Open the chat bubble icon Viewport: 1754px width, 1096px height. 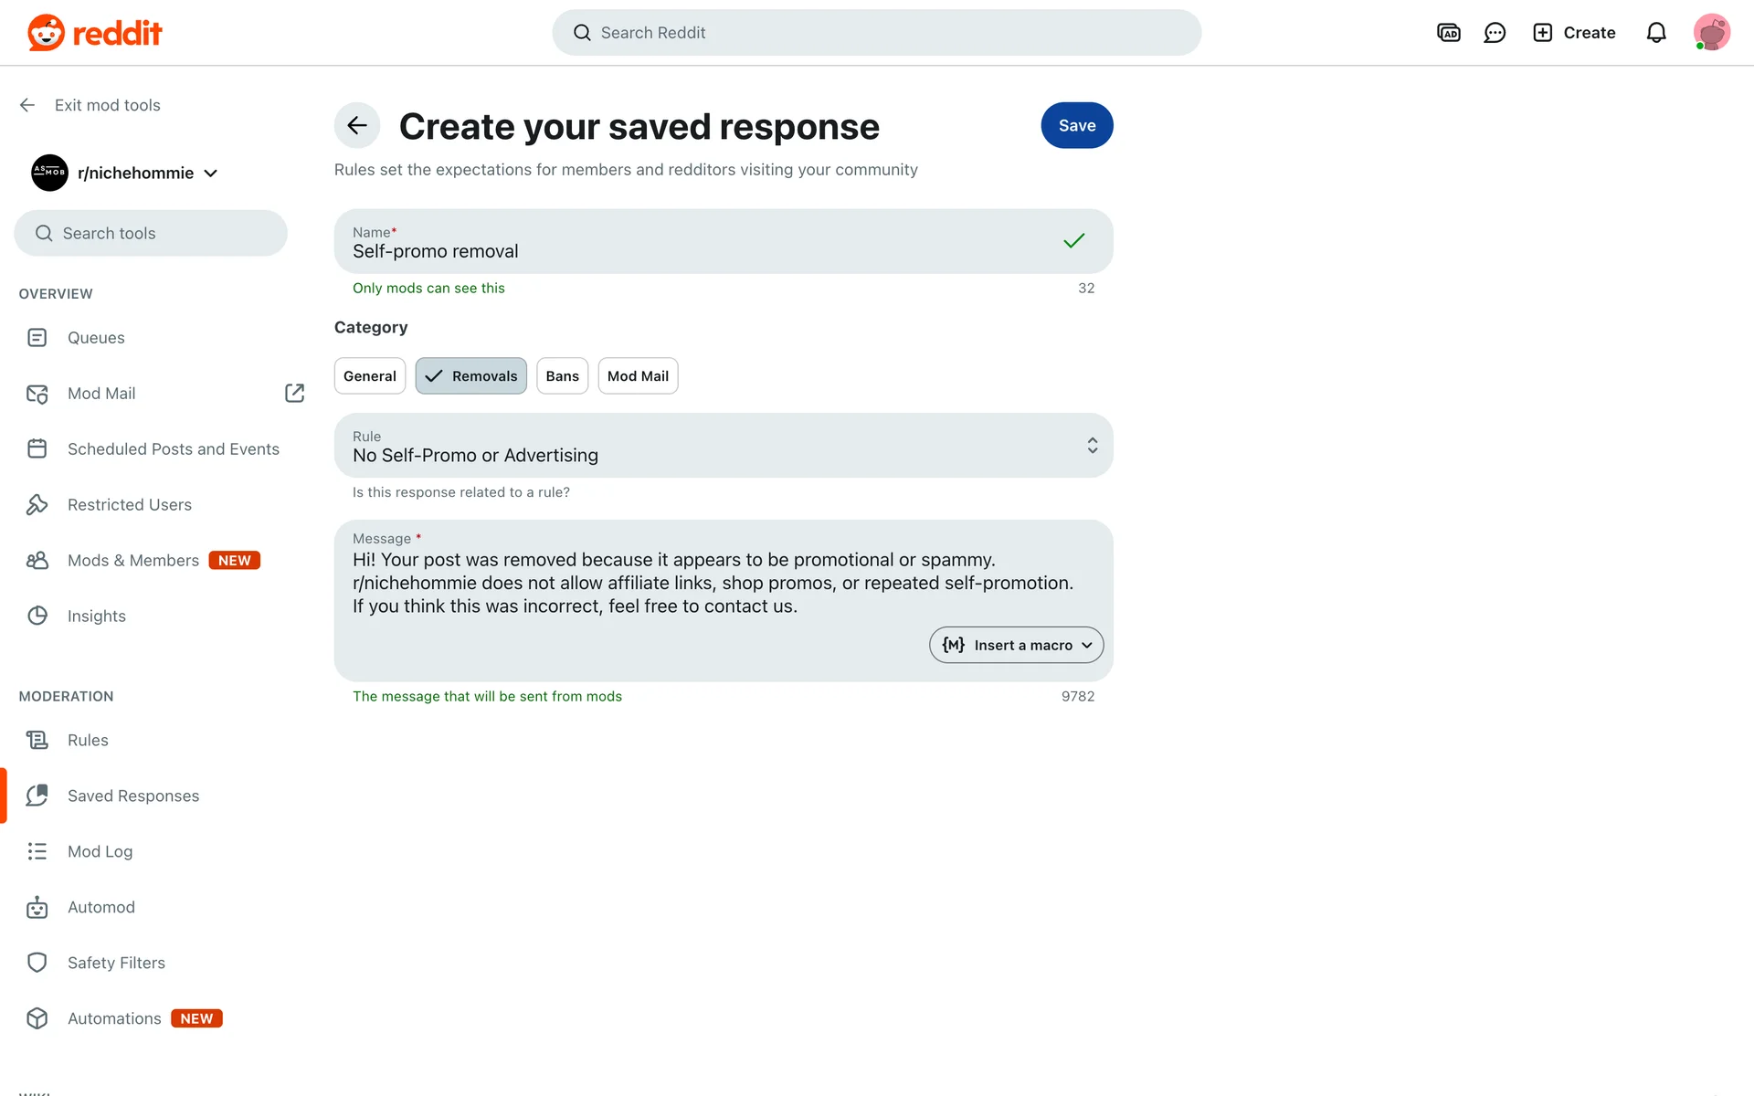pyautogui.click(x=1495, y=33)
